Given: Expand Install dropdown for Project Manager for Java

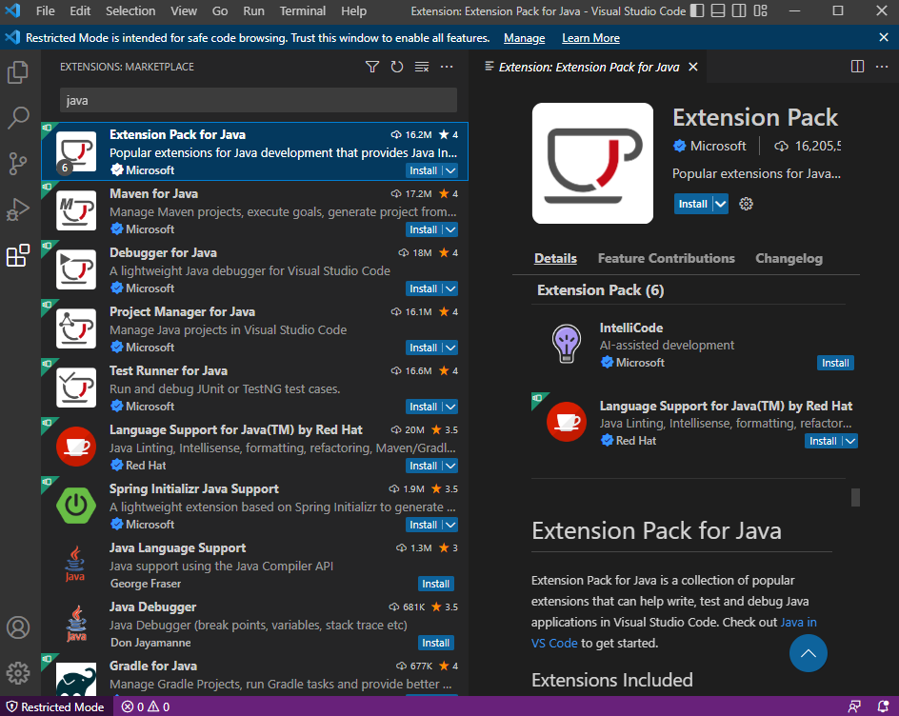Looking at the screenshot, I should [x=450, y=348].
